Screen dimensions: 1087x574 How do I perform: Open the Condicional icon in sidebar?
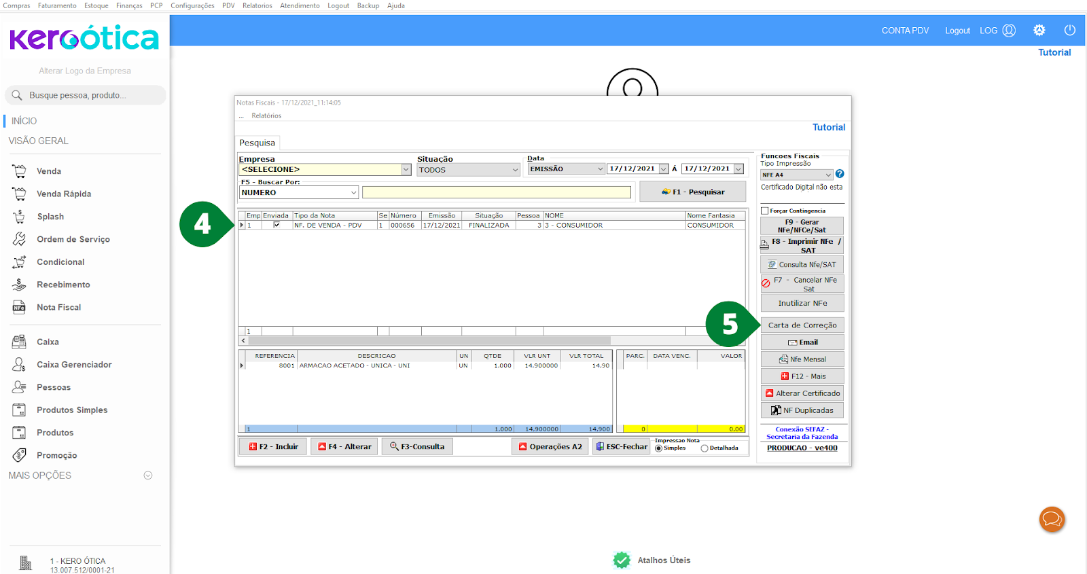point(19,262)
